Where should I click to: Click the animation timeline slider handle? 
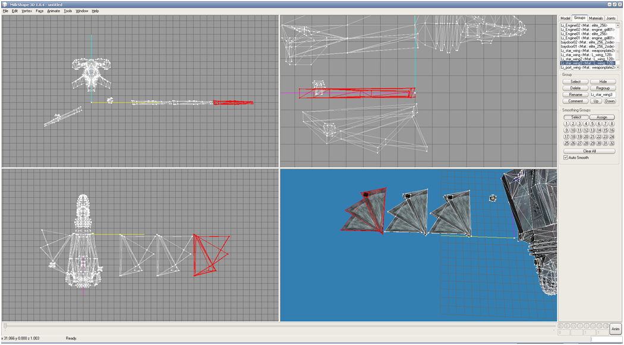[5, 326]
